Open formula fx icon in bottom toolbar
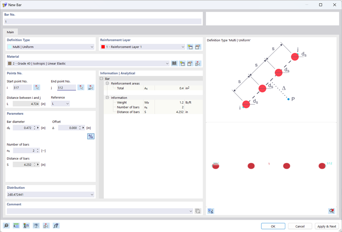Viewport: 342px width, 232px height. (x=56, y=226)
